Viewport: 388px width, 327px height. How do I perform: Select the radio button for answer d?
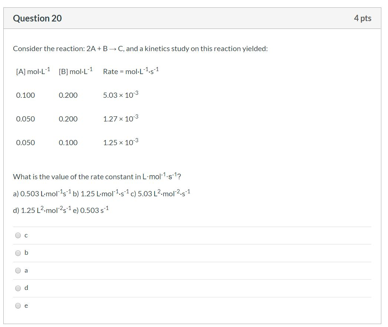tap(18, 288)
